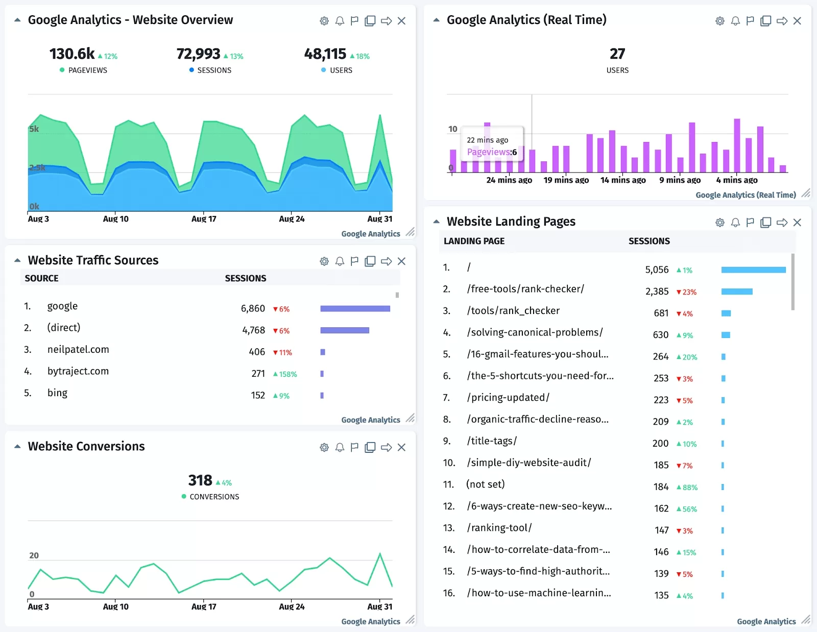Viewport: 817px width, 632px height.
Task: Copy the Website Traffic Sources widget
Action: pyautogui.click(x=370, y=261)
